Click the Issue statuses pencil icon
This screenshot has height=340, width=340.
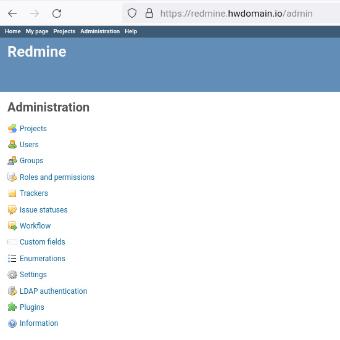tap(12, 209)
